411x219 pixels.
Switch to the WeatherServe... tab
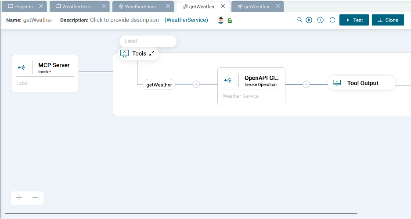139,7
